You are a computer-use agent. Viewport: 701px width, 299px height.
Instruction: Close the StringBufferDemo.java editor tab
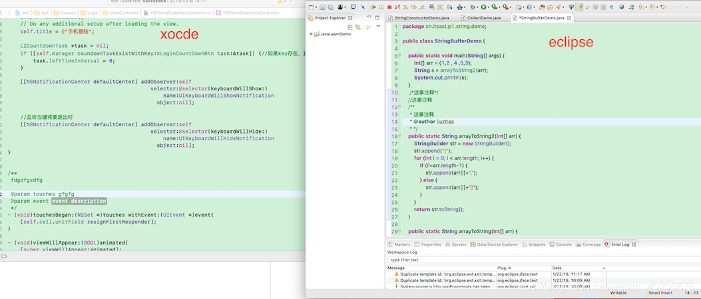click(569, 18)
